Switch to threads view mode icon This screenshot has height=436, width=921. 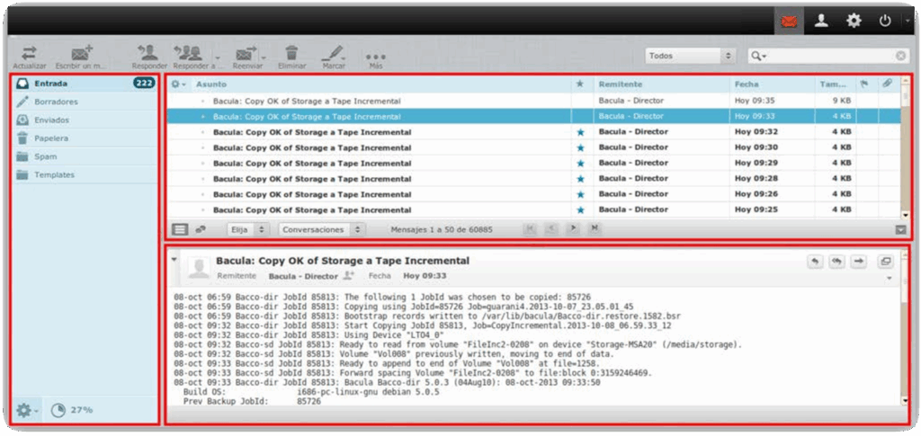click(201, 229)
